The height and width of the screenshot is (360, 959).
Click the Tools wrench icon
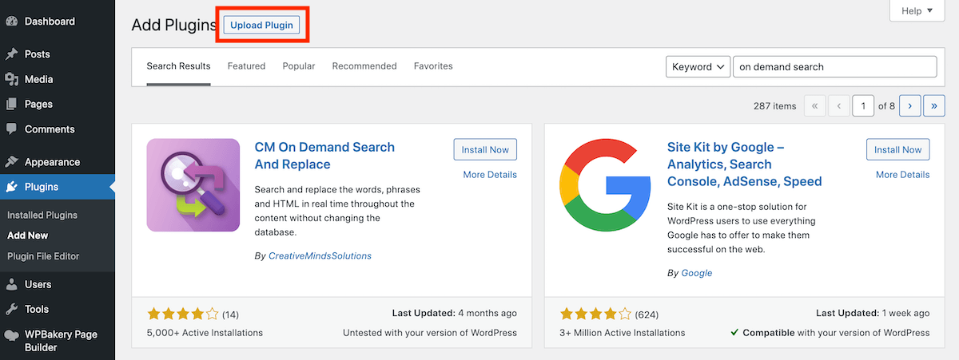click(11, 309)
